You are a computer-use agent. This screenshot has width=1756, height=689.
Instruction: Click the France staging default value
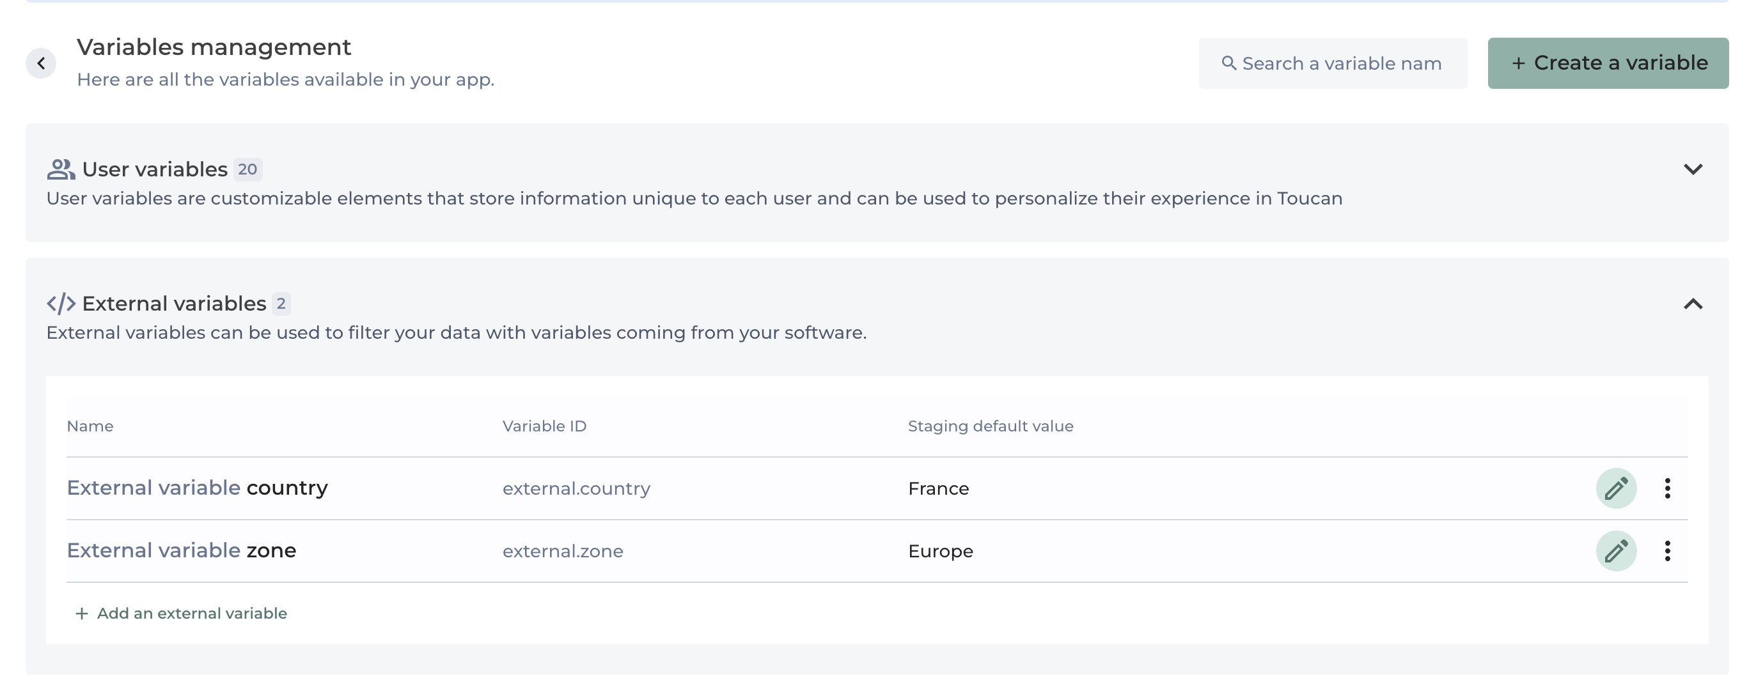[938, 489]
